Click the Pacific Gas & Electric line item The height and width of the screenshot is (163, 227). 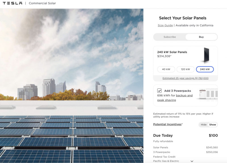(x=166, y=161)
